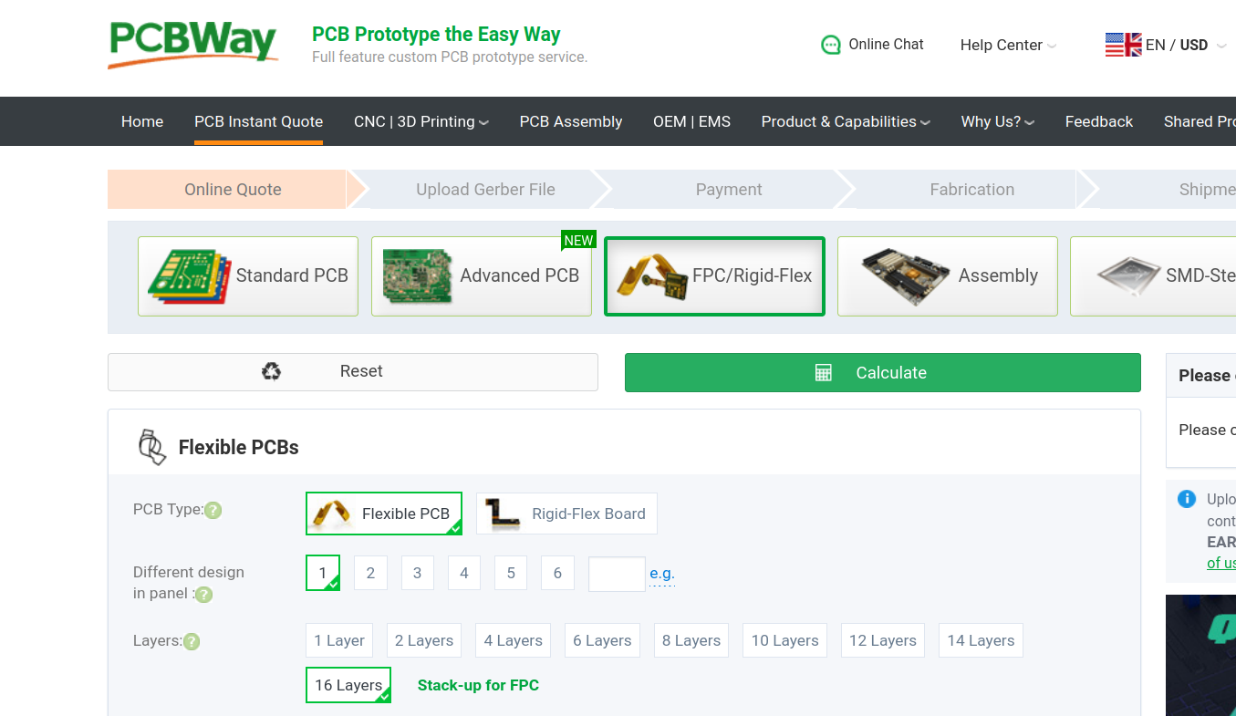Select the Standard PCB product category
This screenshot has height=716, width=1236.
click(x=247, y=275)
